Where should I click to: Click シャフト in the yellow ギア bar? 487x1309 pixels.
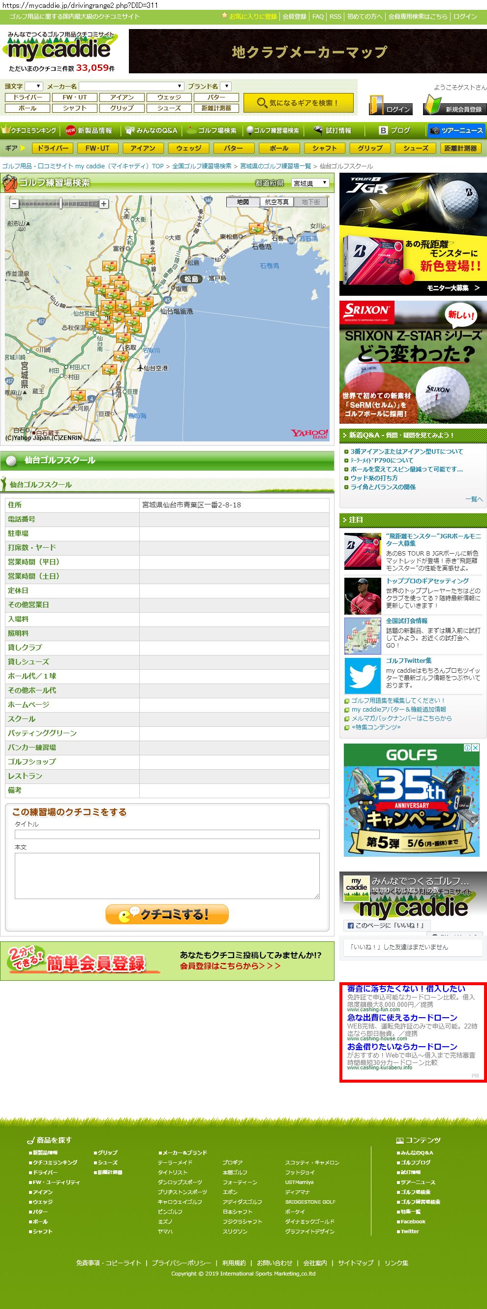point(325,149)
